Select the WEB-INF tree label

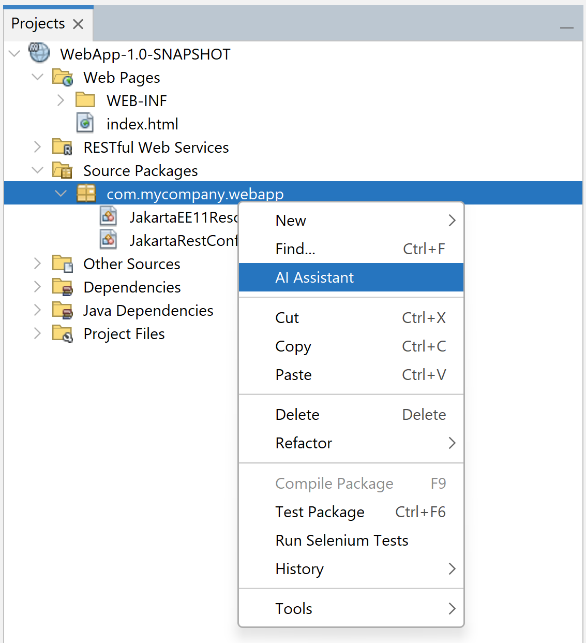tap(137, 100)
